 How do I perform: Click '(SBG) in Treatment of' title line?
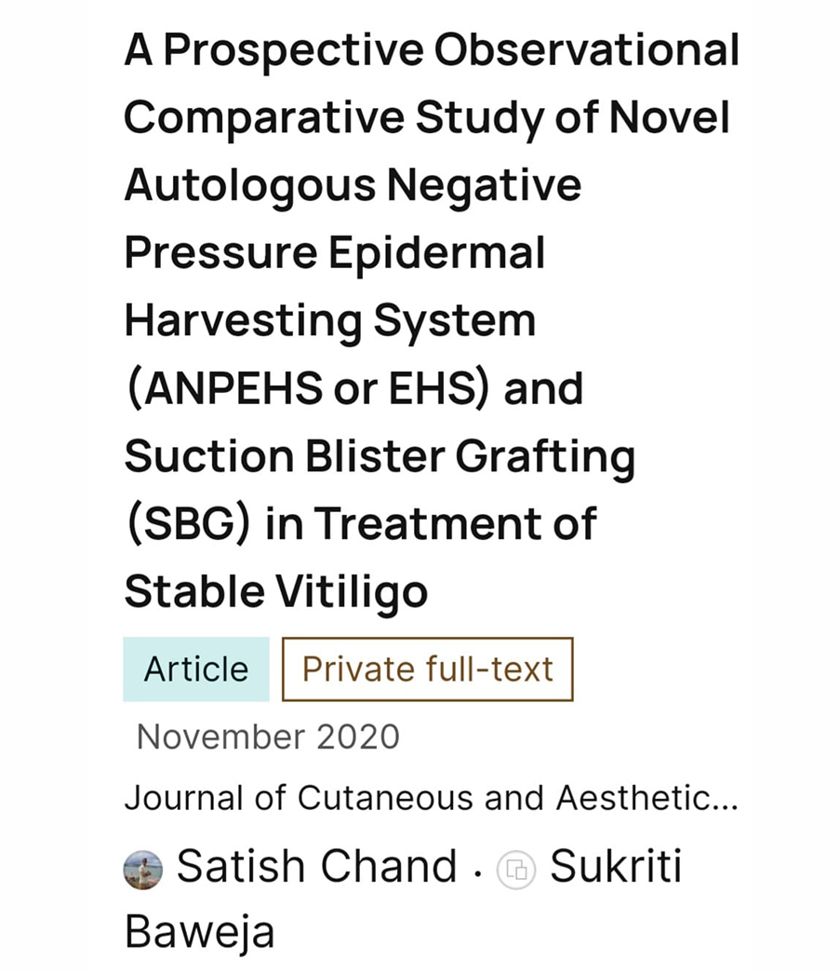[360, 523]
